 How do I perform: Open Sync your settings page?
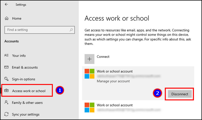pyautogui.click(x=26, y=115)
